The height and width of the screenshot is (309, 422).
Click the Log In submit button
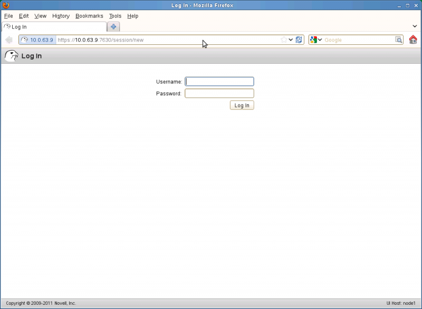click(242, 105)
